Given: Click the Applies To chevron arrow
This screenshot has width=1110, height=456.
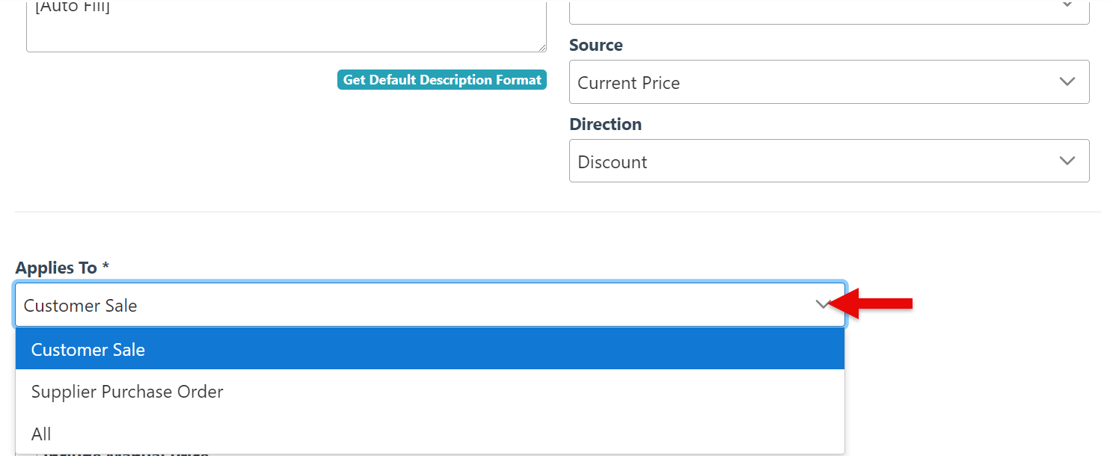Looking at the screenshot, I should pyautogui.click(x=823, y=305).
